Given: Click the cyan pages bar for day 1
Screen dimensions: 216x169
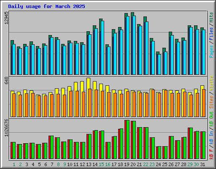Looking at the screenshot, I should coord(14,59).
